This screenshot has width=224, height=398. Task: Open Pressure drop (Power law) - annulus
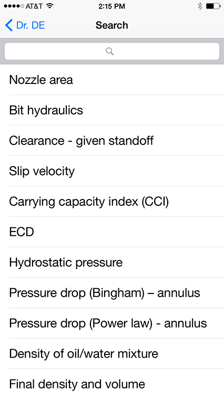pyautogui.click(x=112, y=323)
